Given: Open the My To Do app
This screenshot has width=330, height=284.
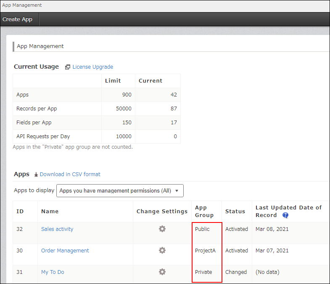Looking at the screenshot, I should tap(53, 272).
